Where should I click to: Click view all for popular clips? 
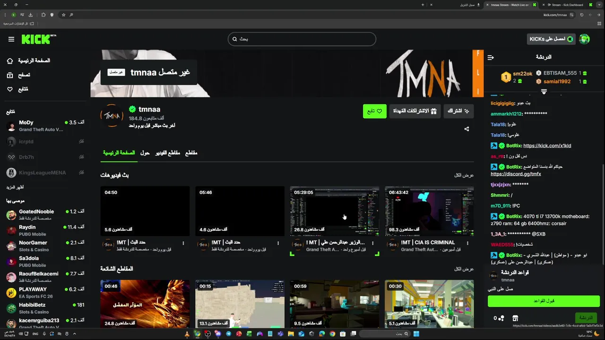pos(464,269)
